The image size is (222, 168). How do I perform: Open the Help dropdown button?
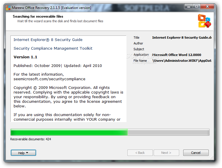coord(23,153)
